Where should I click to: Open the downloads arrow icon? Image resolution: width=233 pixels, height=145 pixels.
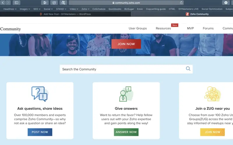[x=226, y=3]
